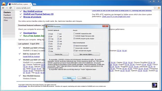Screen dimensions: 162x91
Task: Open the Browse all products link
Action: pos(32,17)
